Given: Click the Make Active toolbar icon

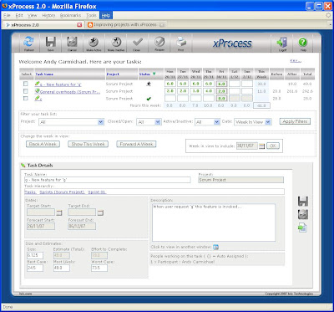Looking at the screenshot, I should pos(94,43).
